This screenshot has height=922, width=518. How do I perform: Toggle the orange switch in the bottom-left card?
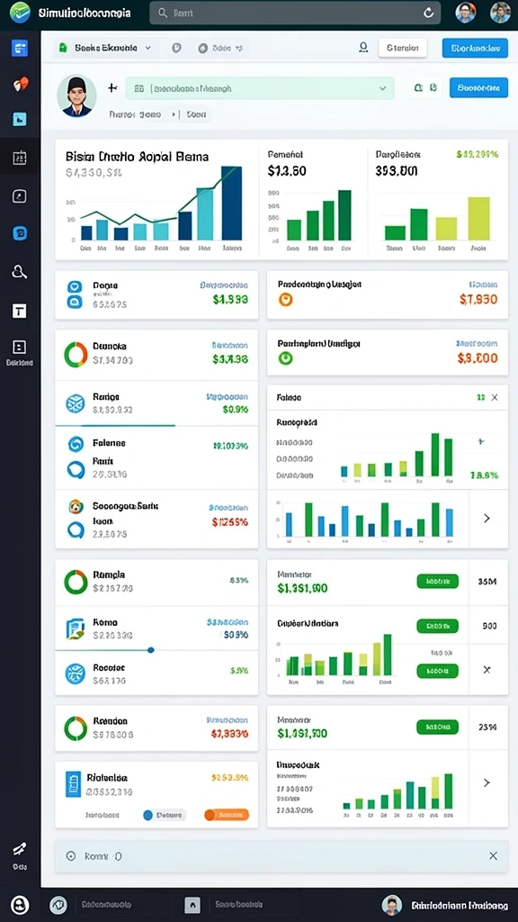(x=226, y=815)
